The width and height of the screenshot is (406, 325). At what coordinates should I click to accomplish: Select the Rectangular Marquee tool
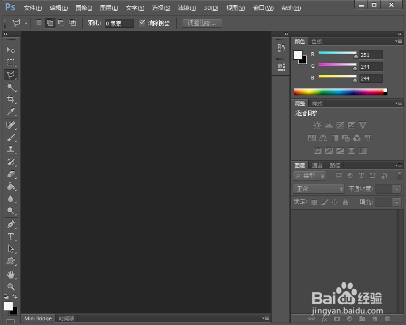(11, 62)
